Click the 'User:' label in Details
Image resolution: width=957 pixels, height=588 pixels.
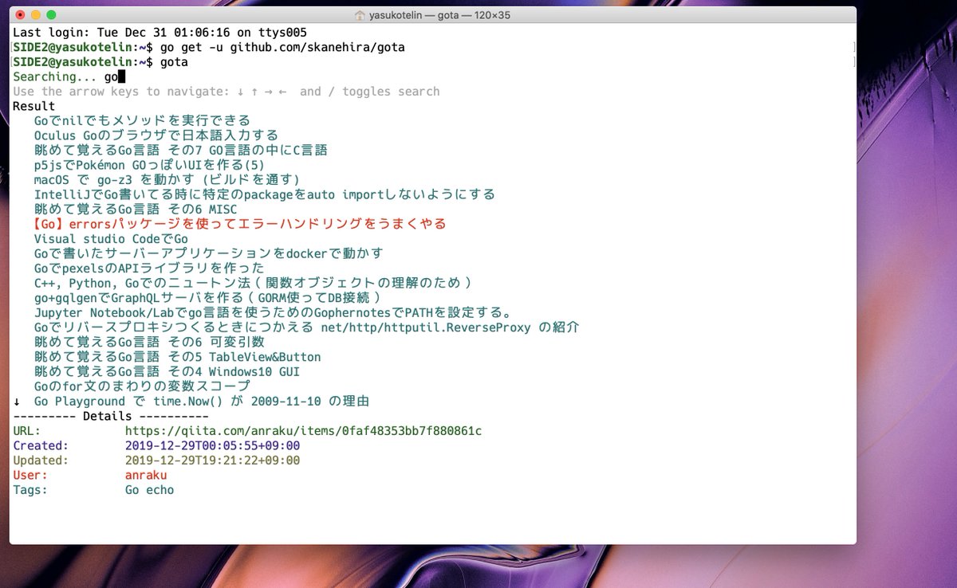[x=30, y=475]
